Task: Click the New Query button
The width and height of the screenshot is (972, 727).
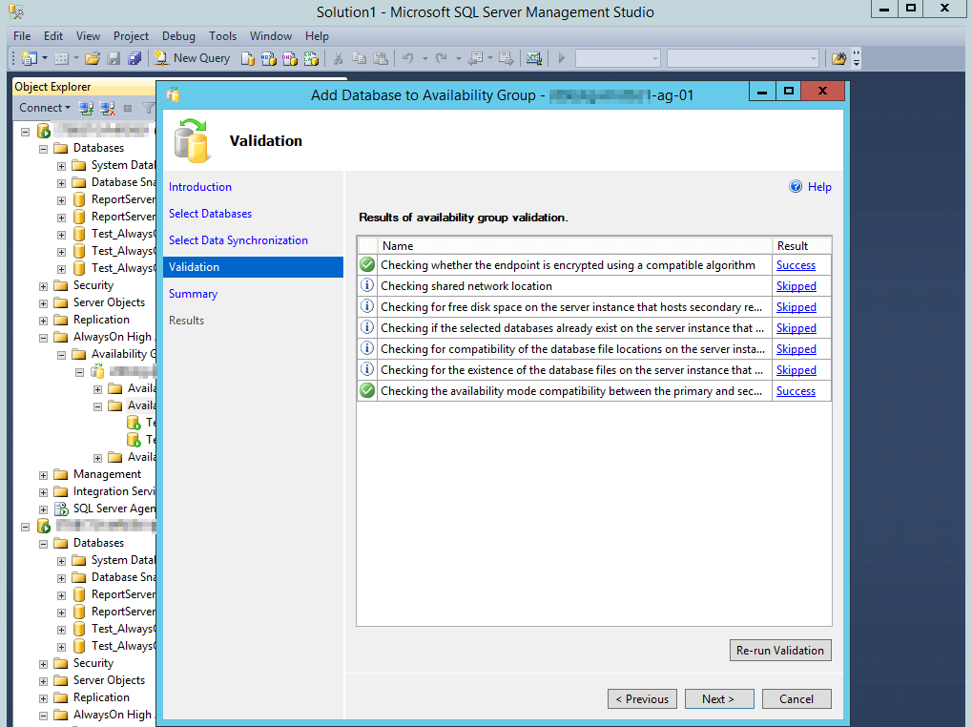Action: point(192,58)
